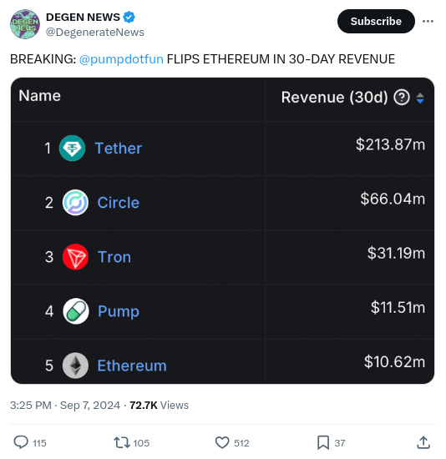Bookmark this tweet
This screenshot has height=459, width=446.
323,442
